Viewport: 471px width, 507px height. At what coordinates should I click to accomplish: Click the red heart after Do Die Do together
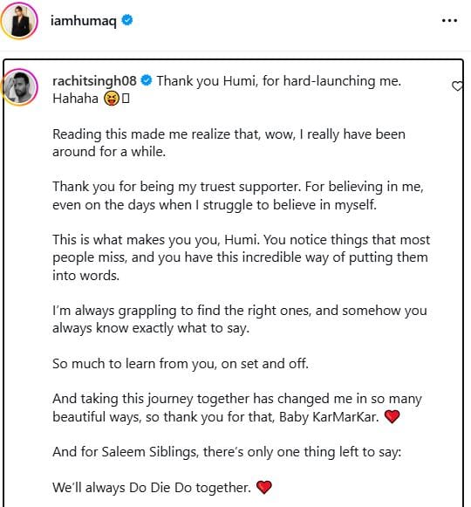[263, 487]
